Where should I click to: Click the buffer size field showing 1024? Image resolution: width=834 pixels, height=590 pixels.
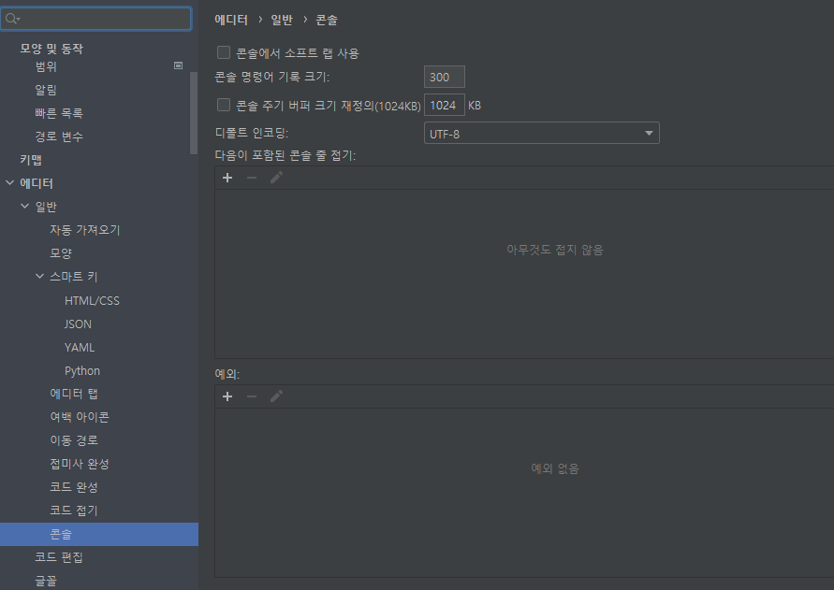(444, 106)
